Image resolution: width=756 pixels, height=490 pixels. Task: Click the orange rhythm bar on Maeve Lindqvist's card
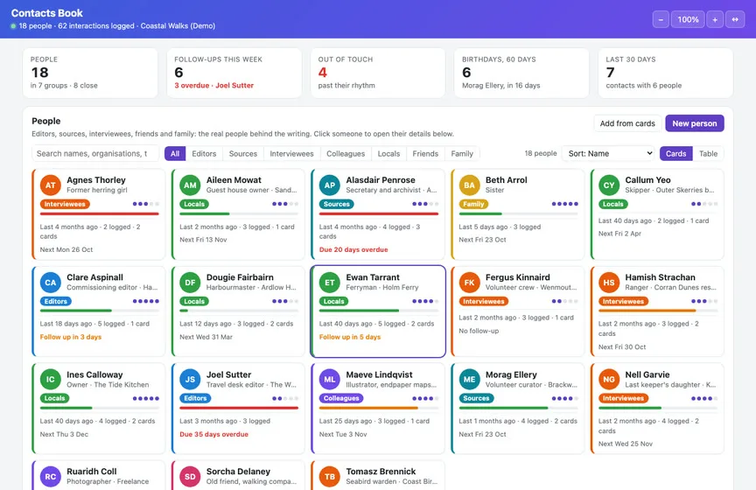[368, 408]
